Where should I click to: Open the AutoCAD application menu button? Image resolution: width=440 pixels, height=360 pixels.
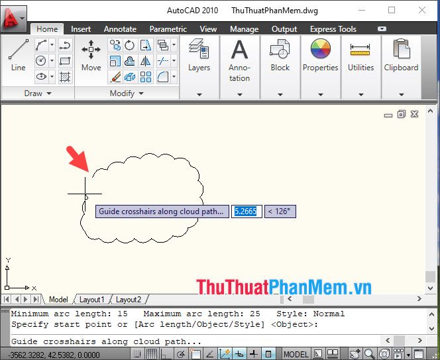point(13,19)
